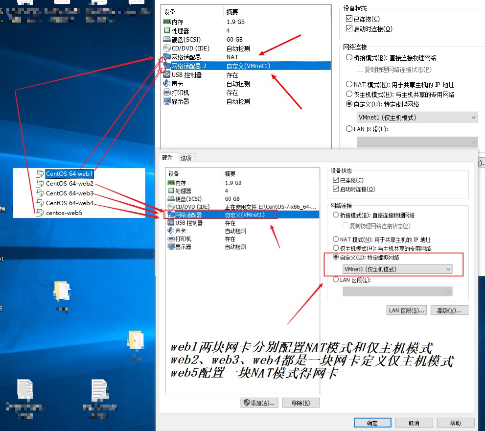This screenshot has height=431, width=485.
Task: Select the CD/DVD (IDE) icon in lower hardware list
Action: pyautogui.click(x=171, y=207)
